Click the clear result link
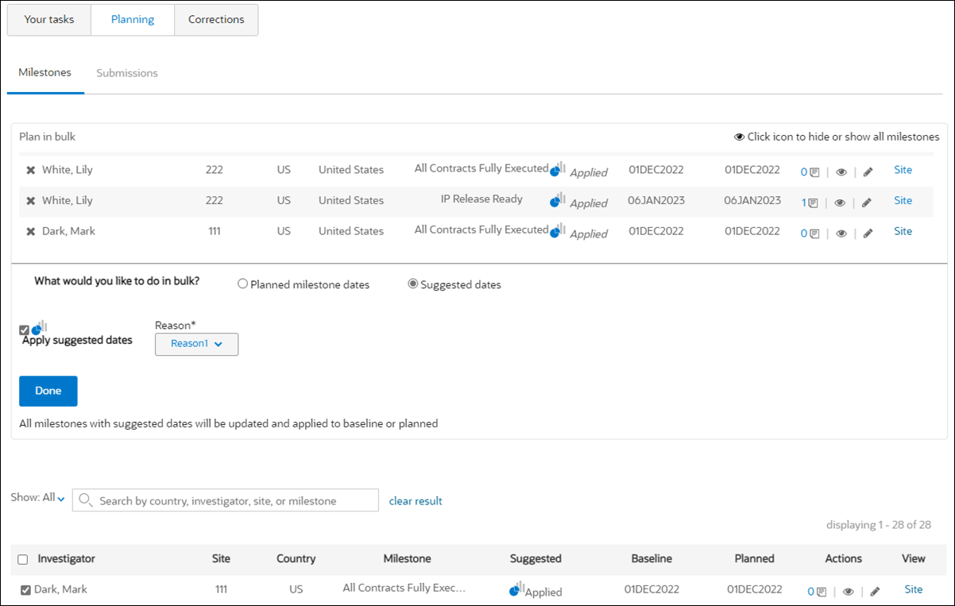This screenshot has height=606, width=955. 415,500
